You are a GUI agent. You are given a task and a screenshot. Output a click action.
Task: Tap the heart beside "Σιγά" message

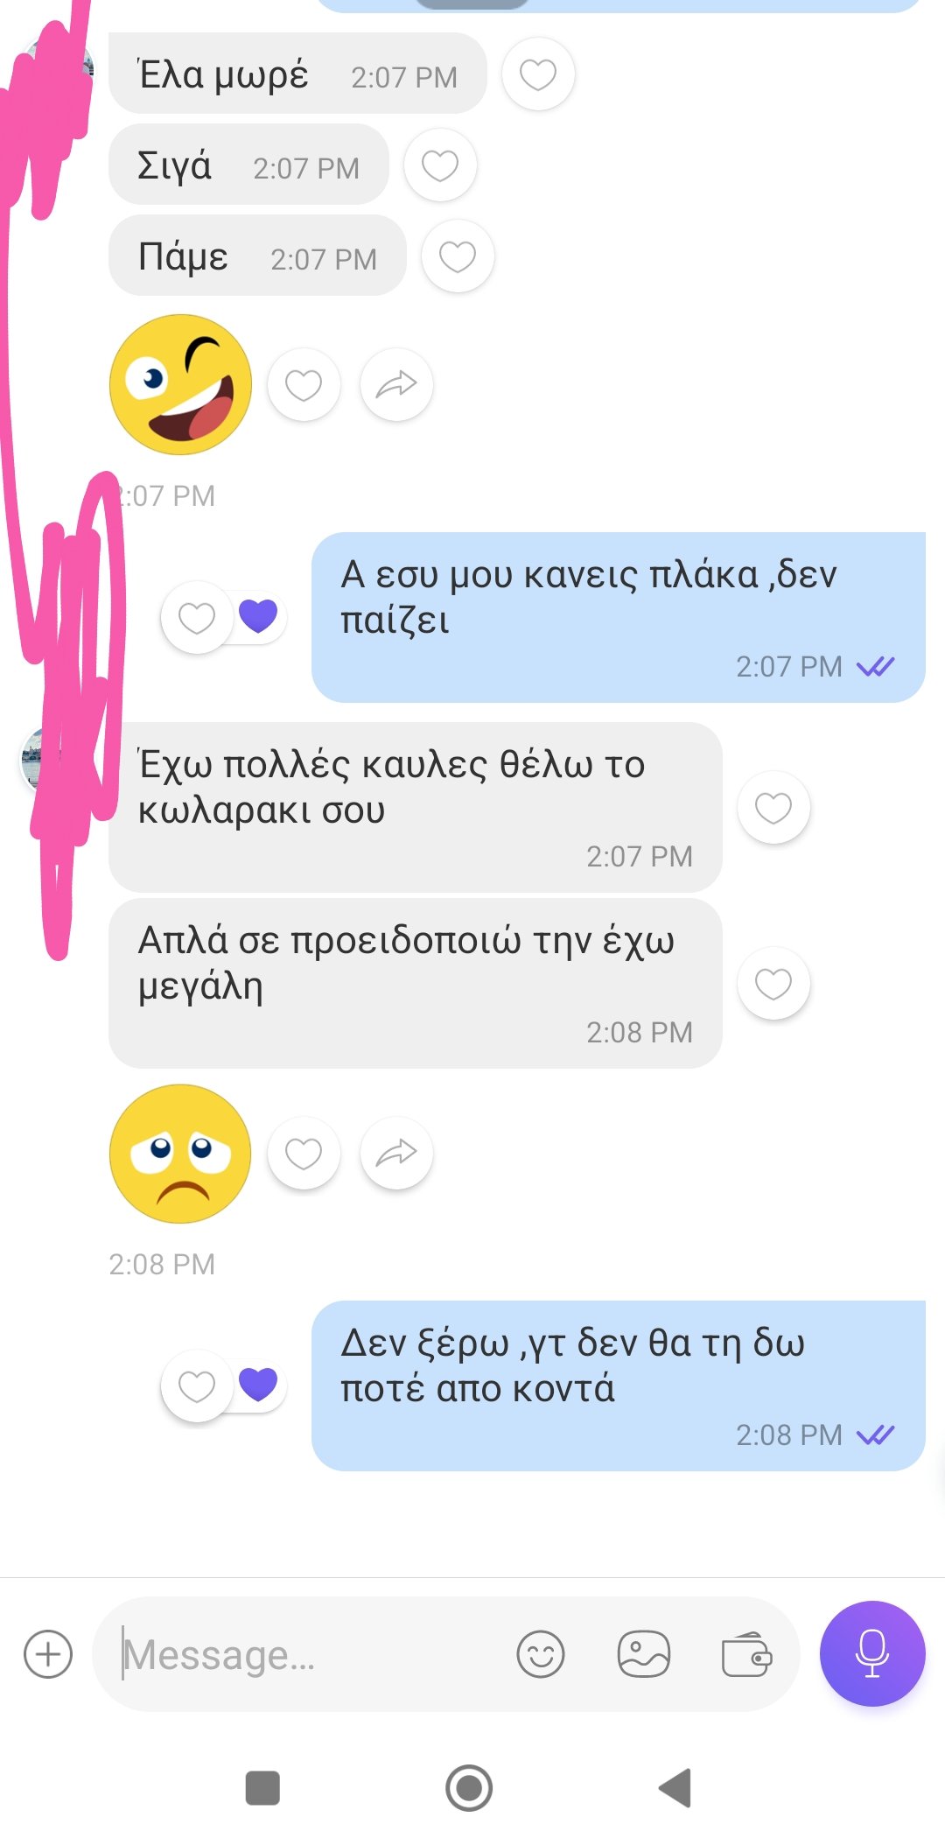(x=440, y=165)
